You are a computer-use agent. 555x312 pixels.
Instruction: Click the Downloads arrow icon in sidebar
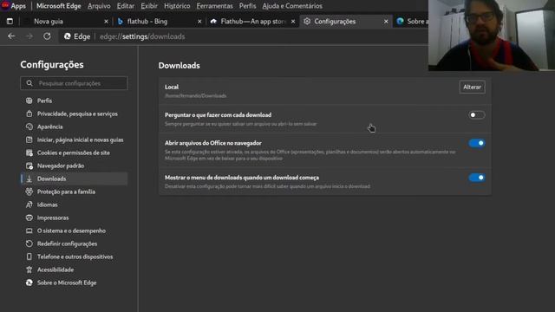[x=29, y=179]
